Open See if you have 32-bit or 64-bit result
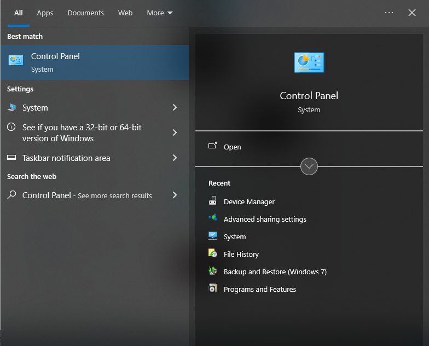This screenshot has width=429, height=346. (x=95, y=132)
